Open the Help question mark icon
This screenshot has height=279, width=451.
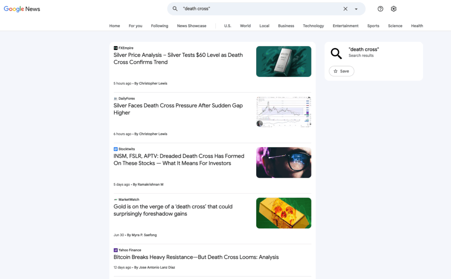tap(380, 9)
